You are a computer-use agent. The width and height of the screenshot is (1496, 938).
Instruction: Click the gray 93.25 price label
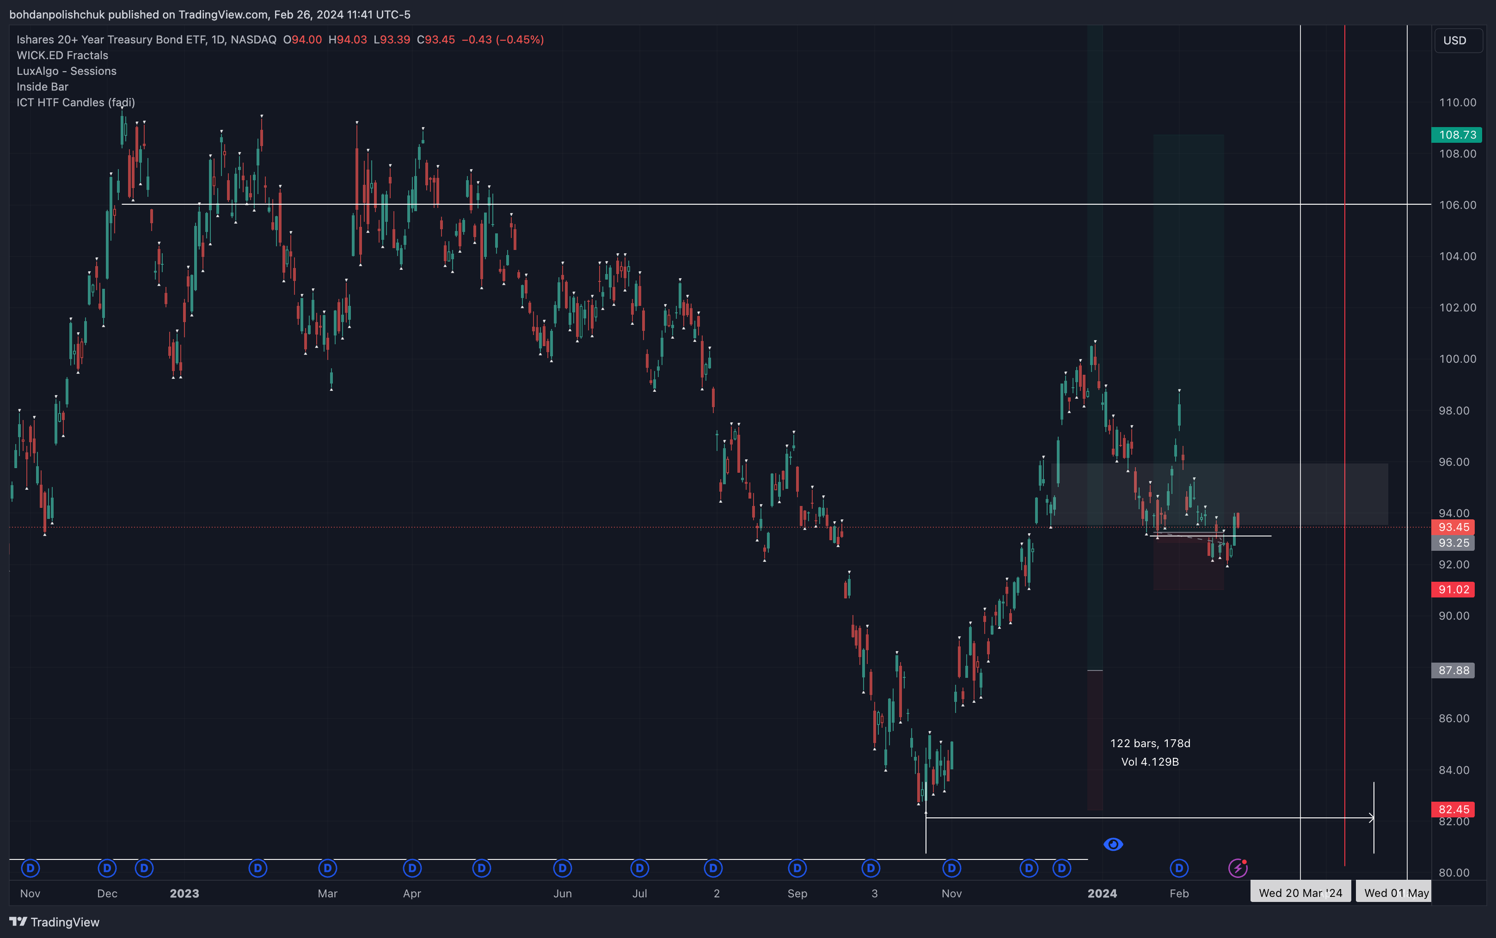point(1453,543)
